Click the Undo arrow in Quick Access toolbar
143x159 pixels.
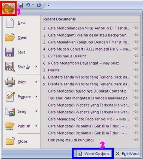(28, 5)
